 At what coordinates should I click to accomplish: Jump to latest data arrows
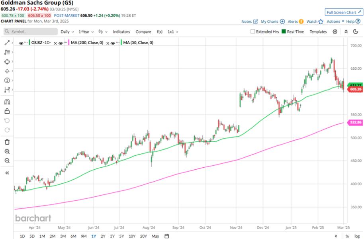tap(336, 236)
